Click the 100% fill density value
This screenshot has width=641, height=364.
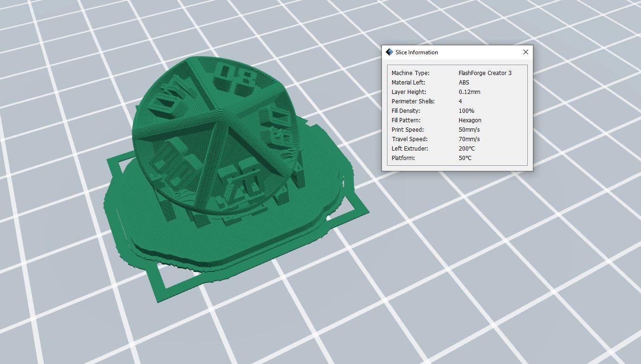click(x=466, y=111)
